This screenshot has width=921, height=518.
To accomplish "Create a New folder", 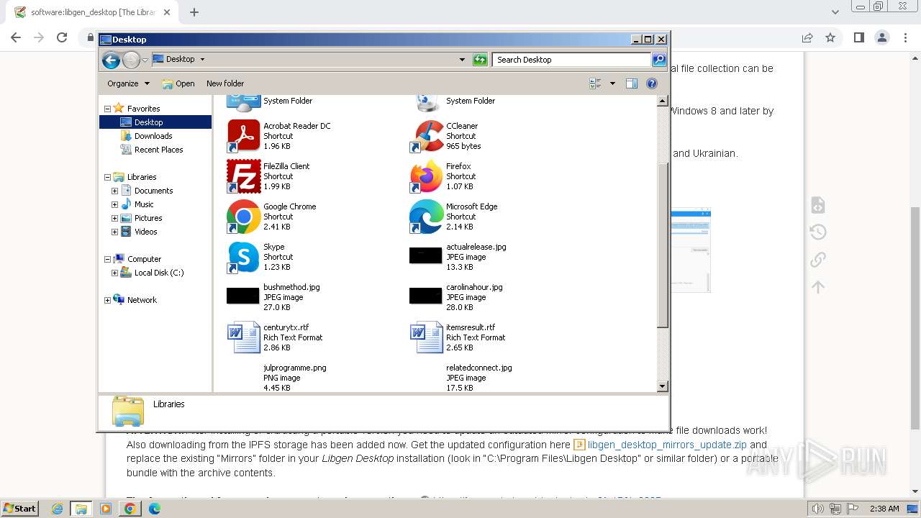I will pos(225,83).
